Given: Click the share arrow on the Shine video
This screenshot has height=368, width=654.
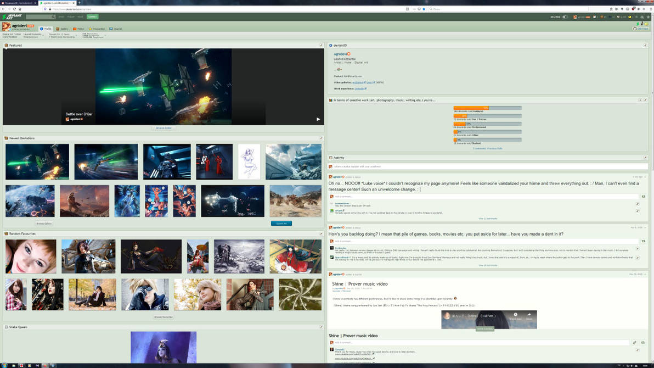Looking at the screenshot, I should click(x=529, y=315).
